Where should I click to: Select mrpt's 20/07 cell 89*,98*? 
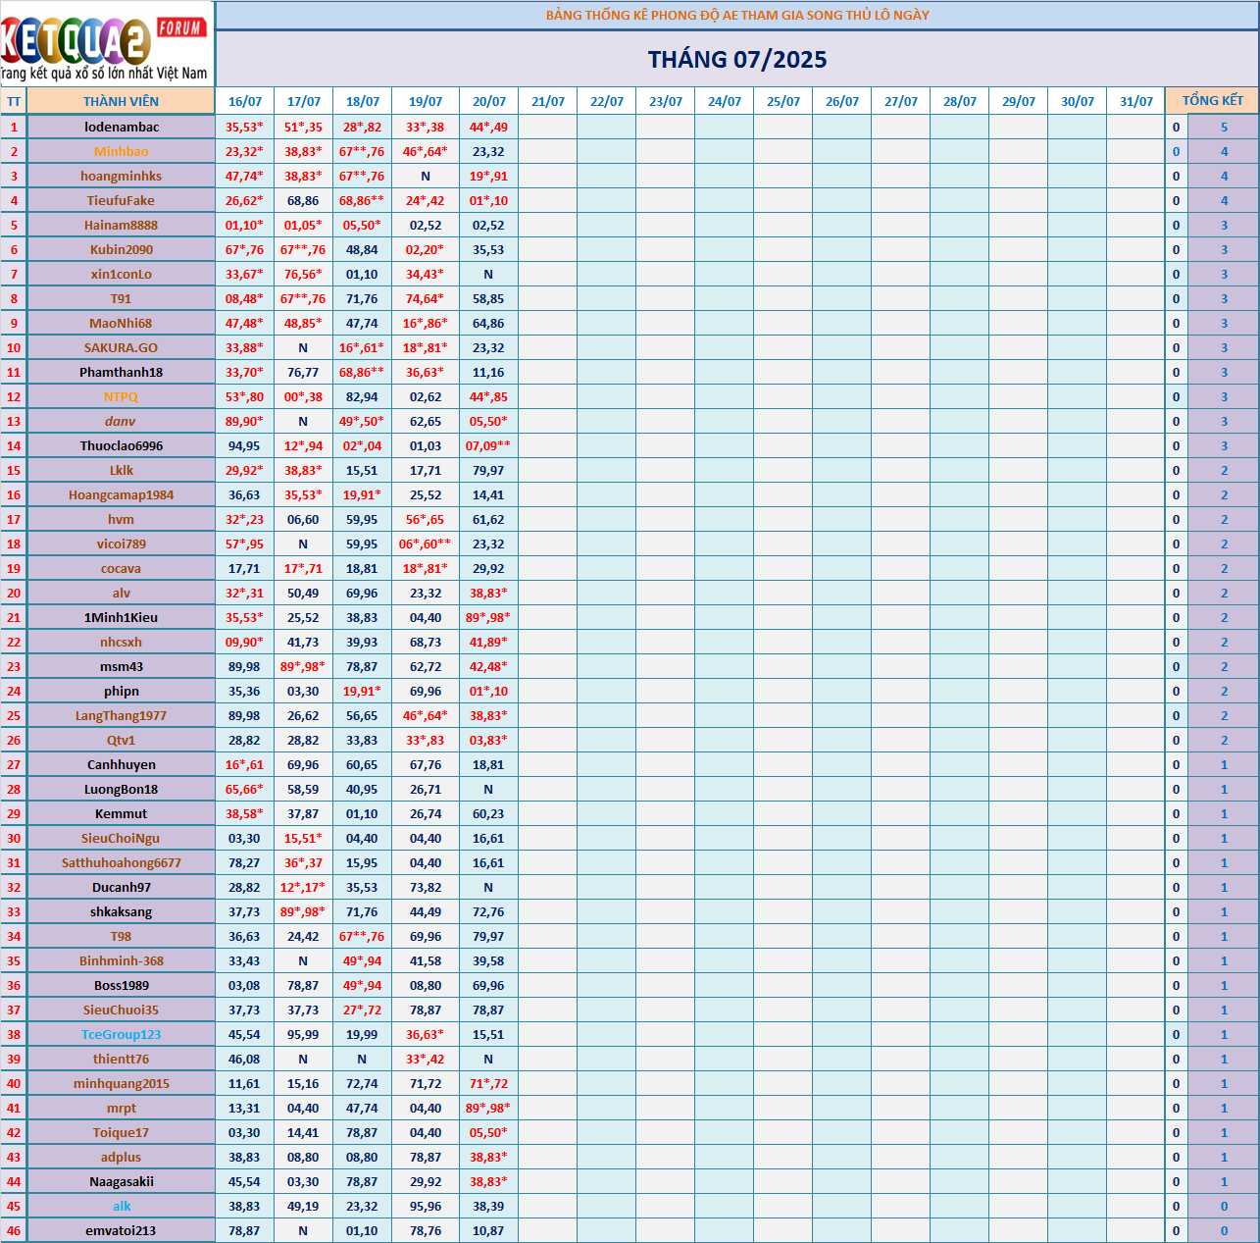488,1108
